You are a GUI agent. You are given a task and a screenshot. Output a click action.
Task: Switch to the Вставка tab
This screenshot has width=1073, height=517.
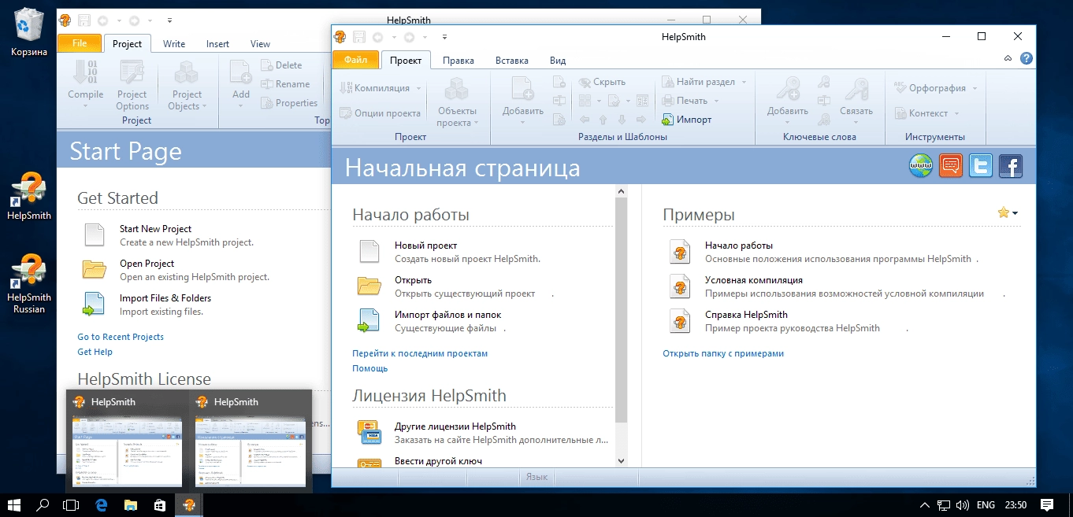(512, 60)
